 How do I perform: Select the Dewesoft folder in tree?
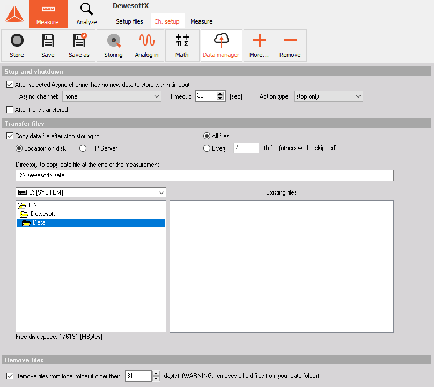[x=38, y=214]
